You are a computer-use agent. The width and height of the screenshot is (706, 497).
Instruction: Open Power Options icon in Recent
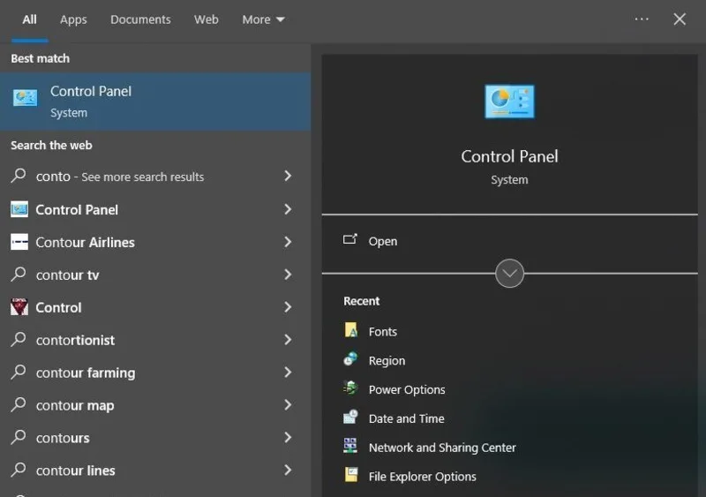[x=350, y=388]
